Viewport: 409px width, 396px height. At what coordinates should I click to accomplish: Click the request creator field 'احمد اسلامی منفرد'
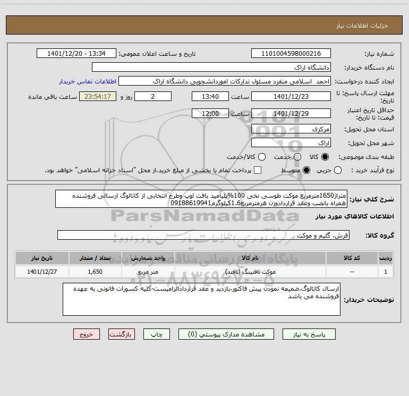(225, 81)
